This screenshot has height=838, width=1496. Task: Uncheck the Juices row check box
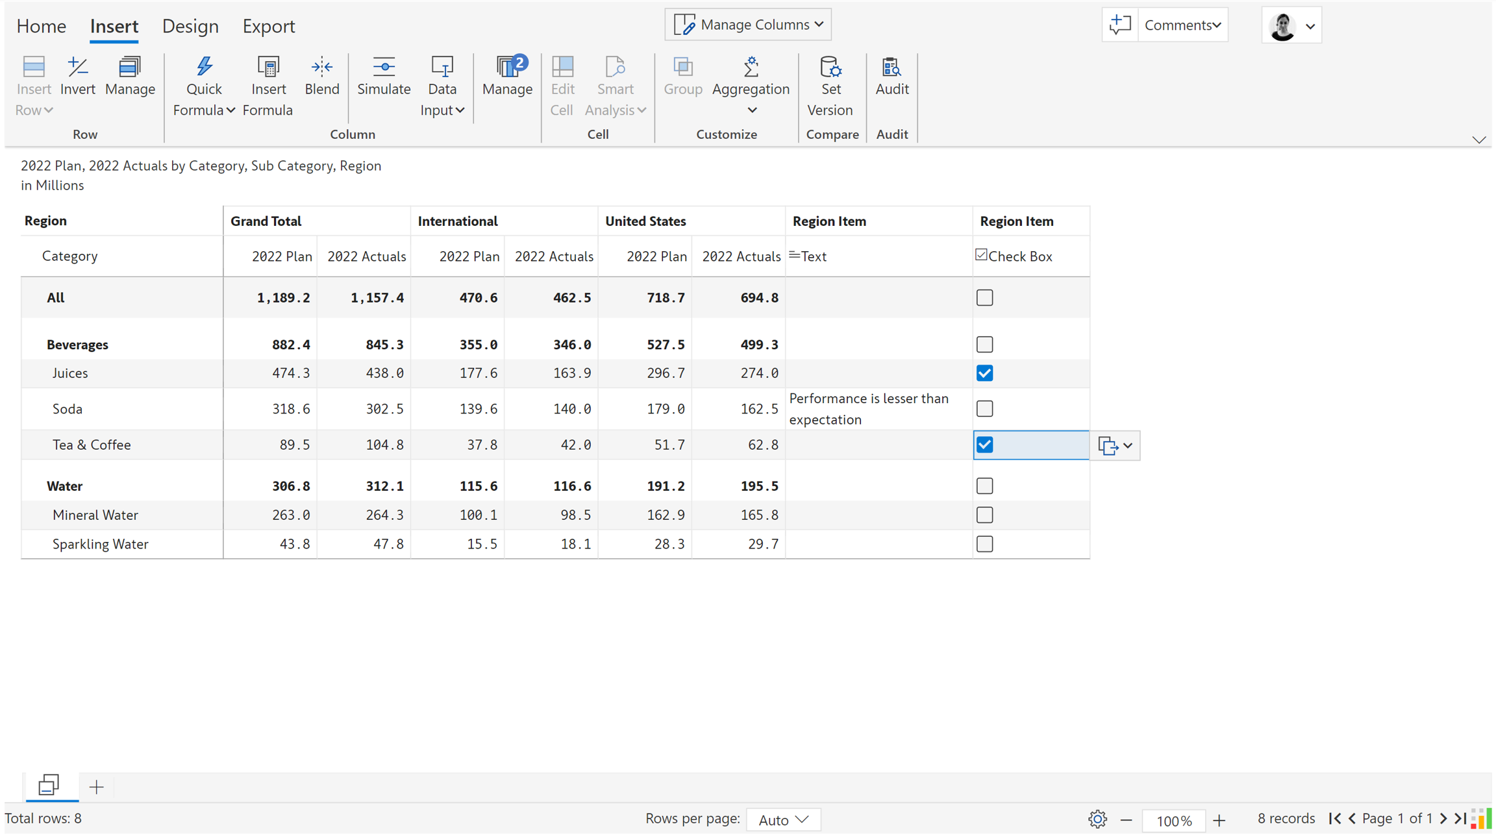(984, 373)
